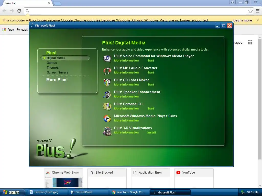Screen dimensions: 262x196
Task: Switch to New Tab - Google Chrome taskbar button
Action: [129, 192]
